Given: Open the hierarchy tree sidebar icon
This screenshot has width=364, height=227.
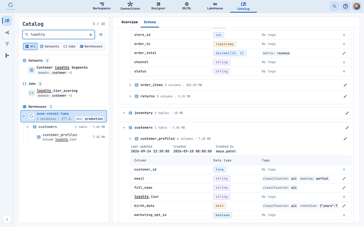Looking at the screenshot, I should [7, 55].
